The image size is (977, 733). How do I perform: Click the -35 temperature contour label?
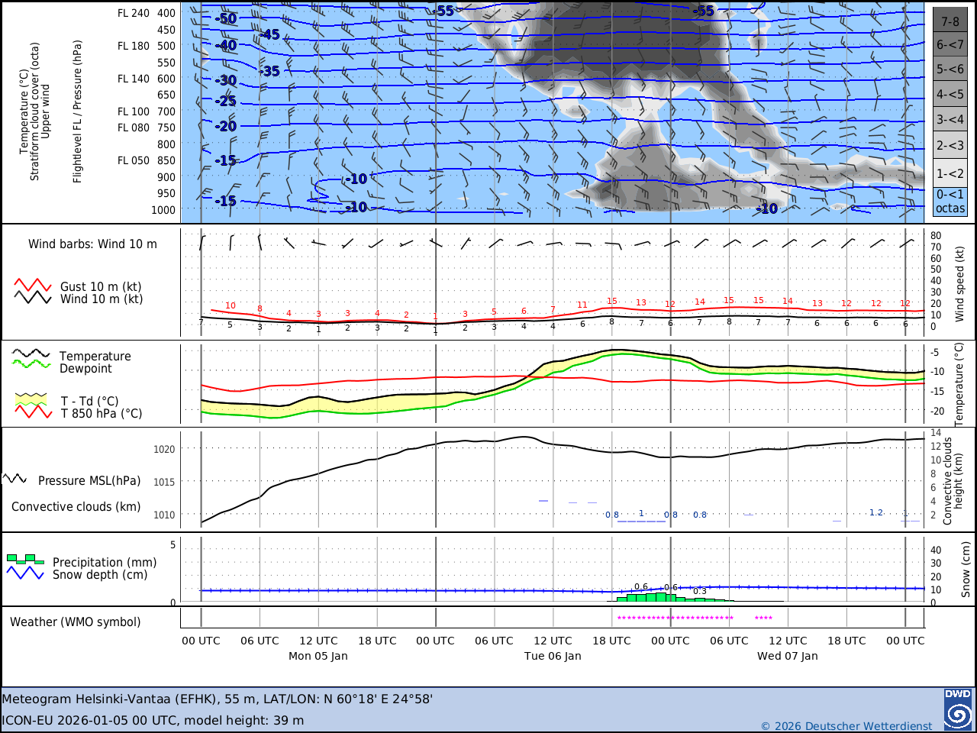tap(269, 71)
